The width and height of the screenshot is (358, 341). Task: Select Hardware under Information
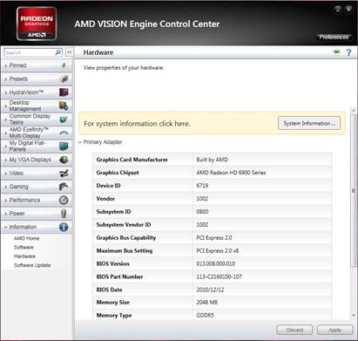click(x=24, y=256)
